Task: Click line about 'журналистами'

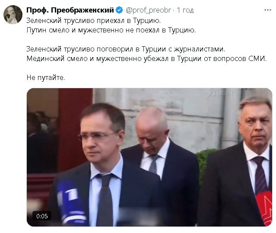Action: [x=126, y=49]
